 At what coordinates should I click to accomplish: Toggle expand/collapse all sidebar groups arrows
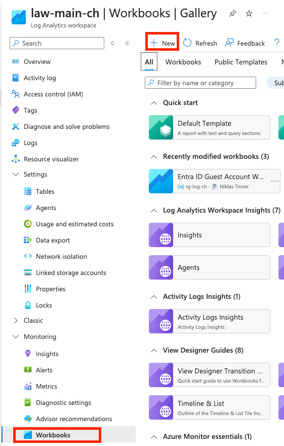[112, 43]
